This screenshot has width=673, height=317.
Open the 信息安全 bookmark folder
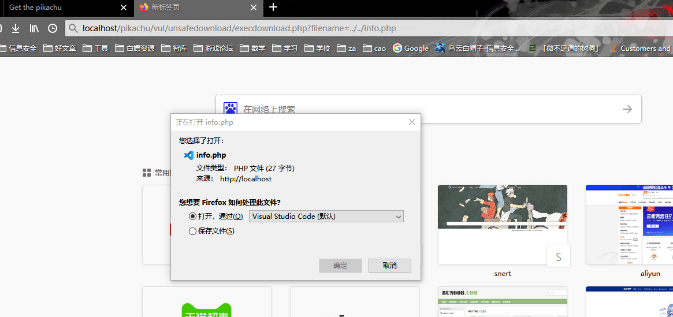(x=18, y=48)
